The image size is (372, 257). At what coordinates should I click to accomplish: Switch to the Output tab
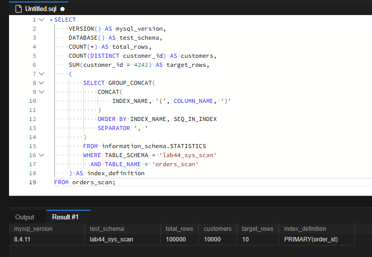coord(25,217)
